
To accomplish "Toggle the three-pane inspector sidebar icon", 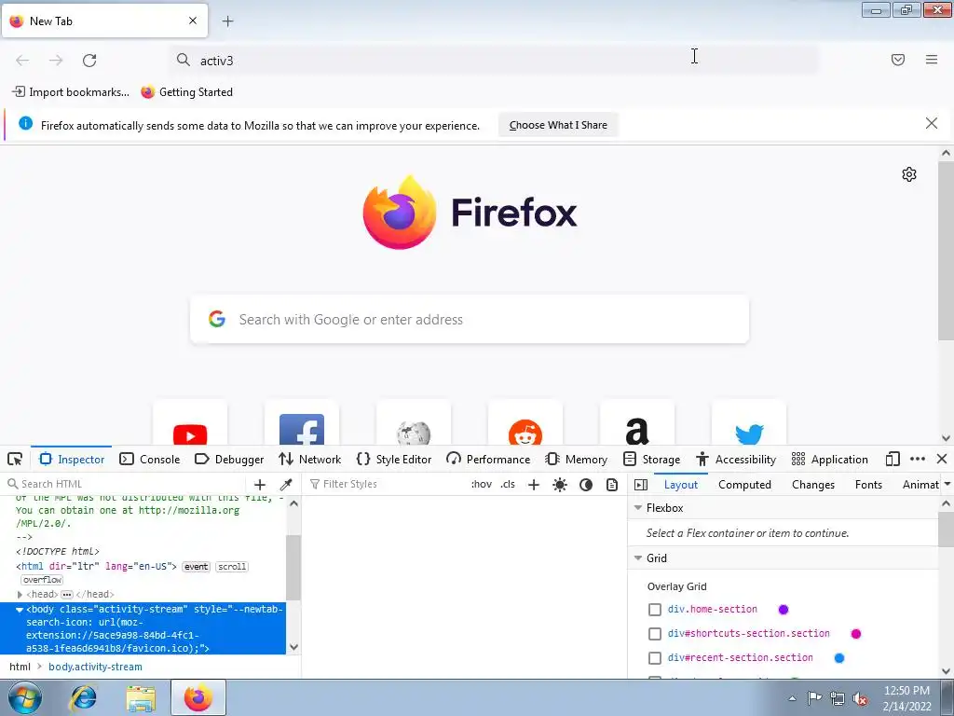I will tap(641, 485).
